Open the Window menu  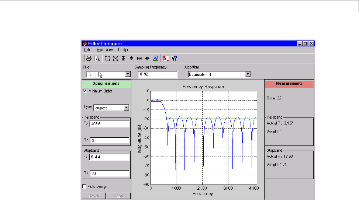[x=105, y=50]
